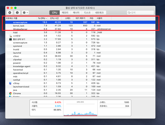Image resolution: width=165 pixels, height=125 pixels.
Task: Click the magnifier icon in the search field
Action: pyautogui.click(x=129, y=12)
